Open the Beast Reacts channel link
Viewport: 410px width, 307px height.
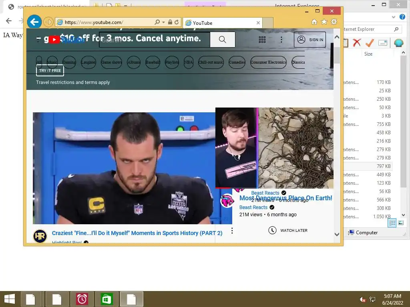pyautogui.click(x=253, y=207)
